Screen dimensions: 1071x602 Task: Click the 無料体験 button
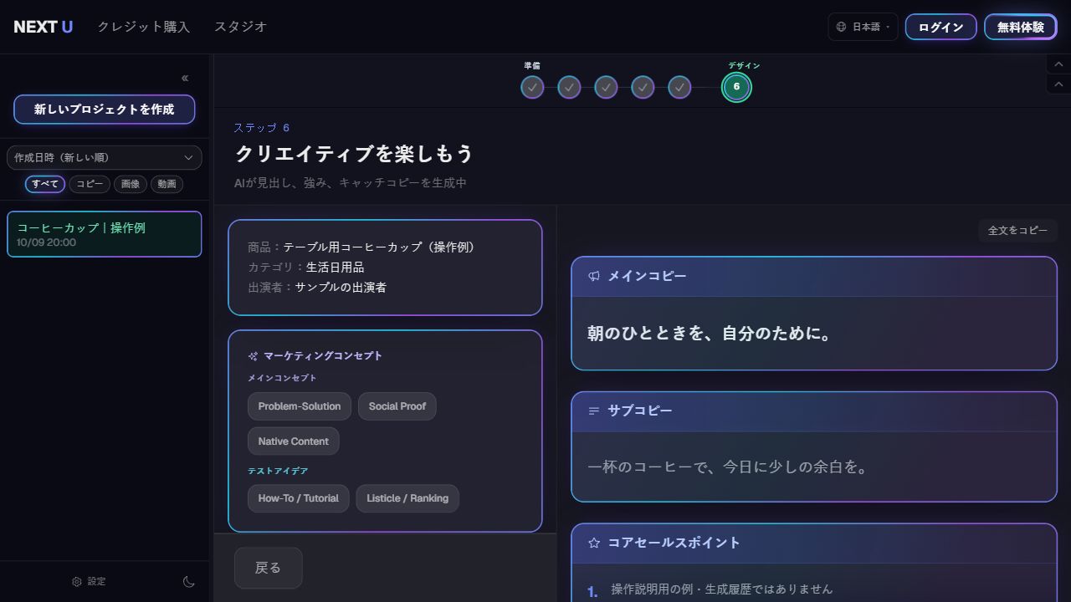[1021, 27]
